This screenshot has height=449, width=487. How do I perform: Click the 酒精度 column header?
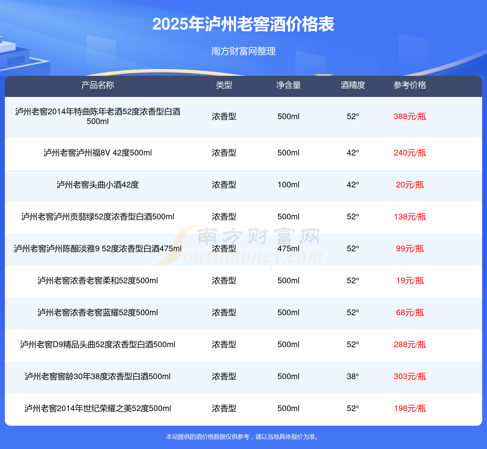click(x=353, y=85)
